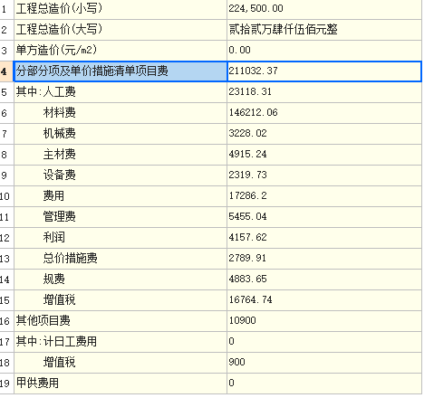Select row header number 16
The image size is (434, 398).
6,321
